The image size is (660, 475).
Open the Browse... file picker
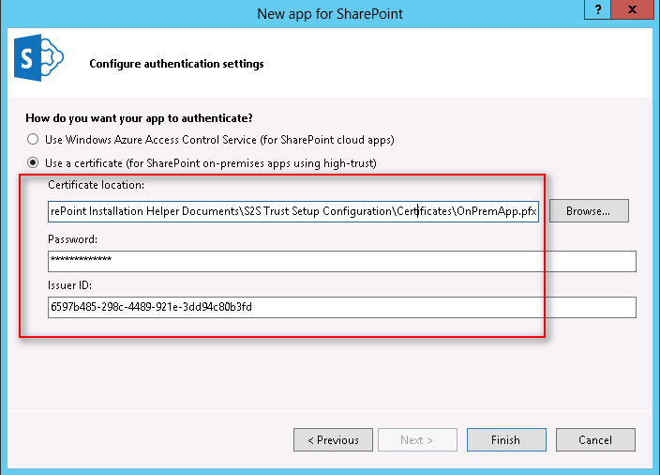coord(589,211)
